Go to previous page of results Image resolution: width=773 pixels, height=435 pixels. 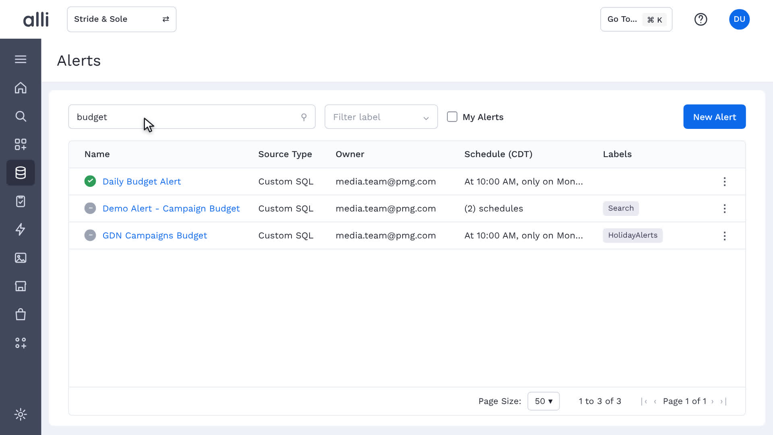pos(655,402)
